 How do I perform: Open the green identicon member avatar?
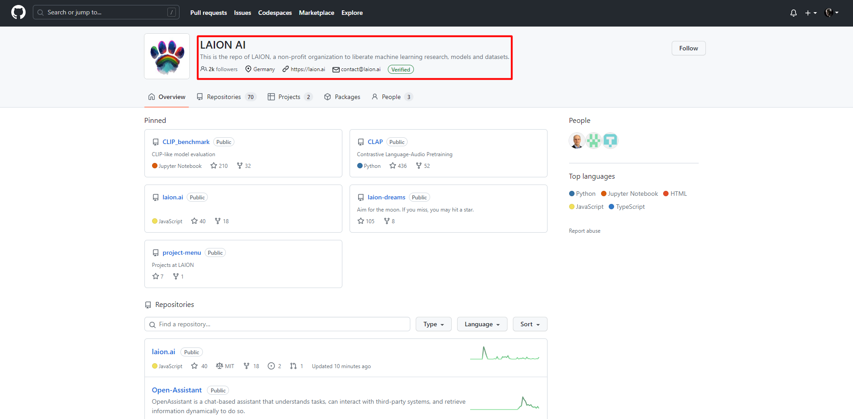pyautogui.click(x=593, y=141)
